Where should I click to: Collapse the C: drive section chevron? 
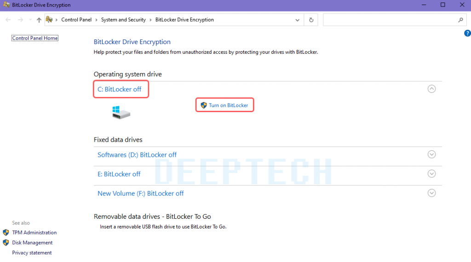431,89
